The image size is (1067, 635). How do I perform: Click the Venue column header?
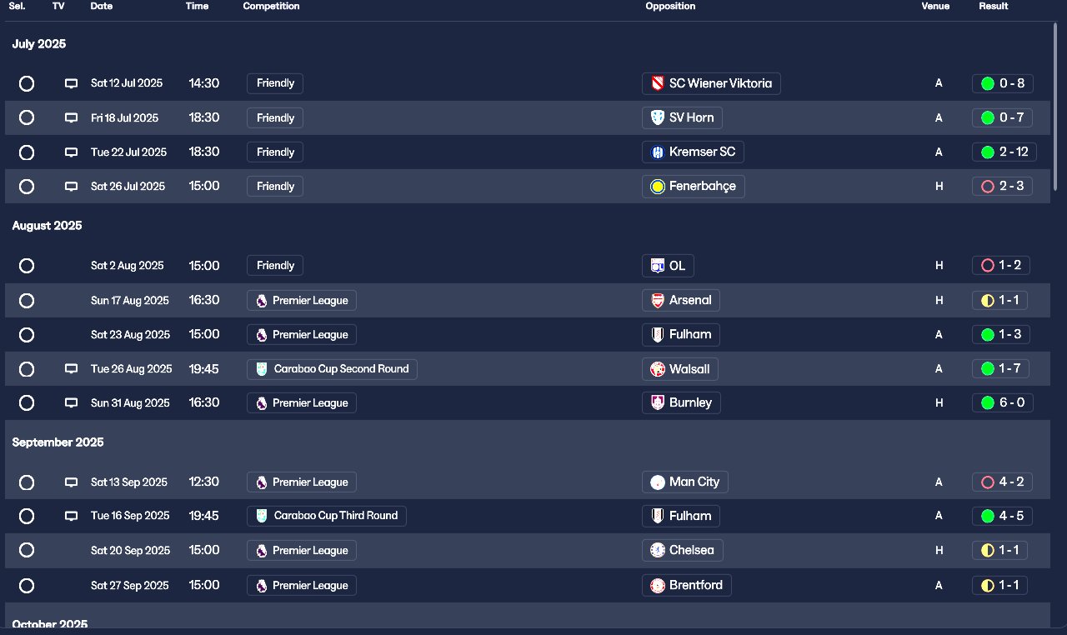(x=935, y=6)
